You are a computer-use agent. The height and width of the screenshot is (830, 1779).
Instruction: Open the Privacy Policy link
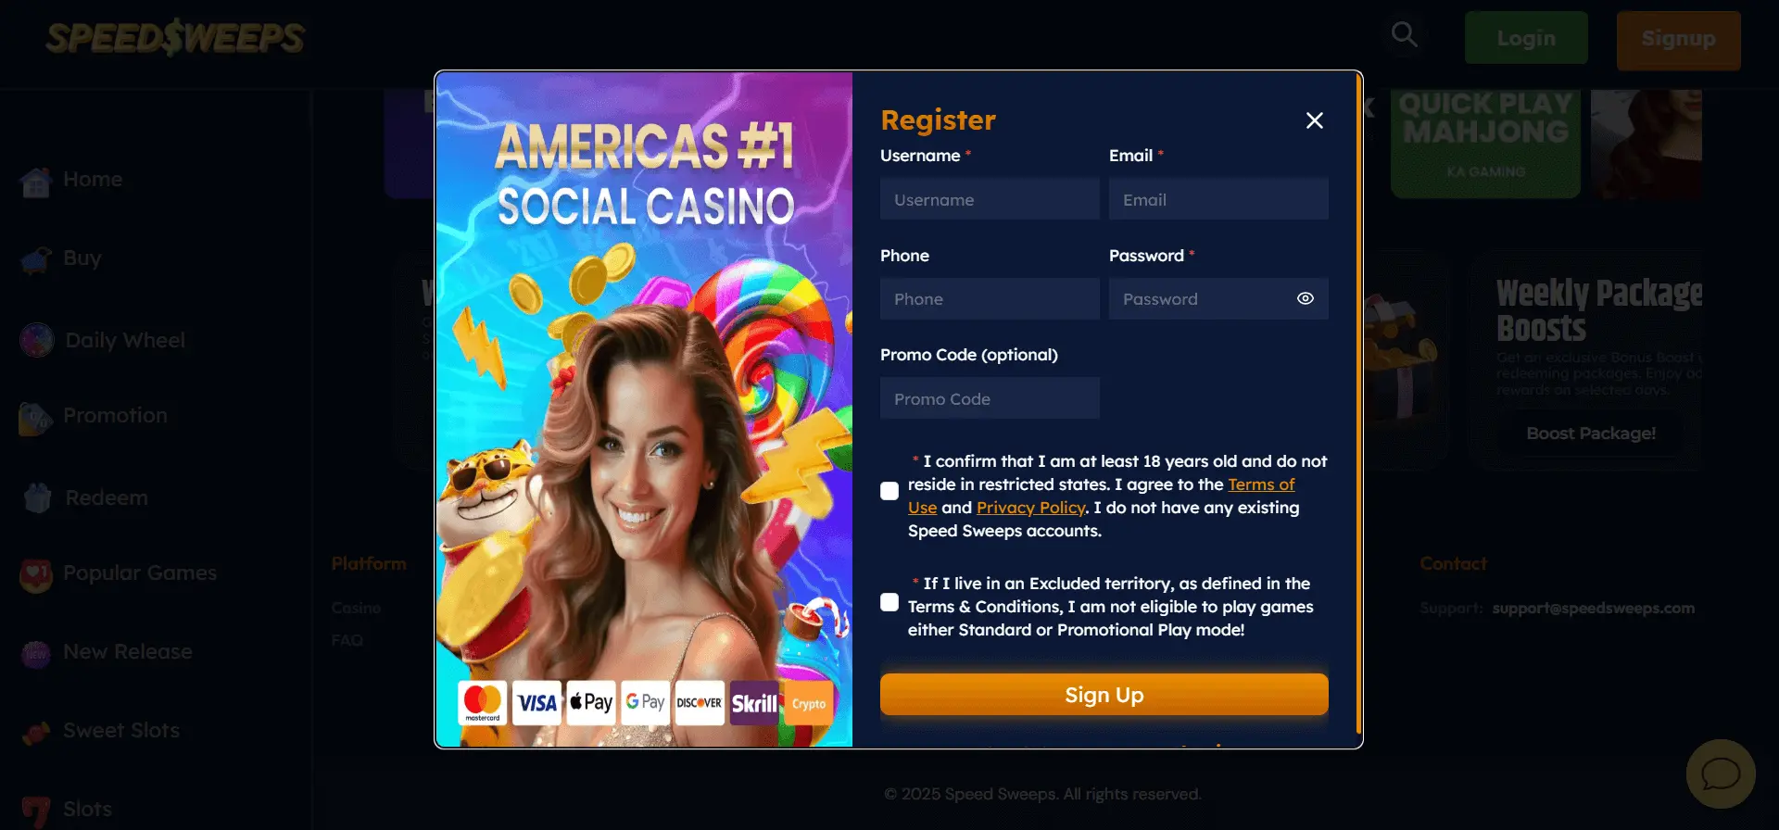(x=1030, y=508)
